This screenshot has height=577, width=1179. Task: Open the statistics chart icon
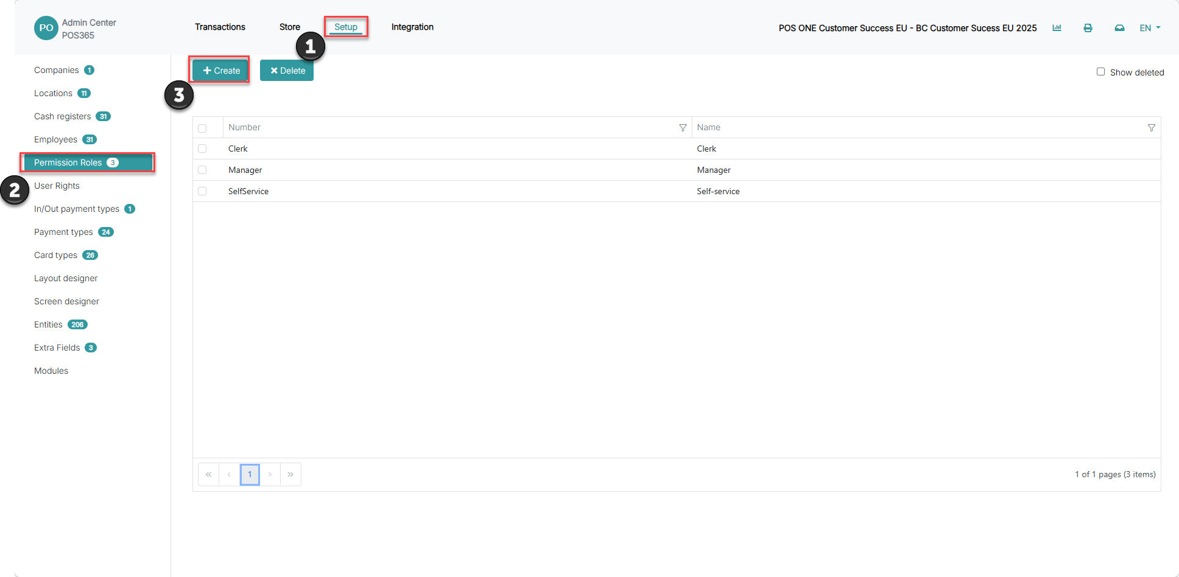click(x=1057, y=28)
